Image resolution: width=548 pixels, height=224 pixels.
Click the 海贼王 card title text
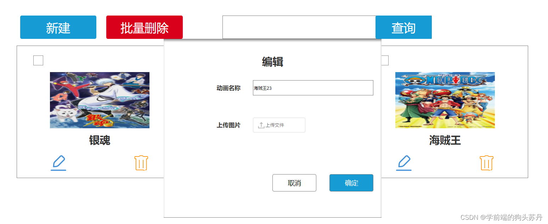point(445,140)
